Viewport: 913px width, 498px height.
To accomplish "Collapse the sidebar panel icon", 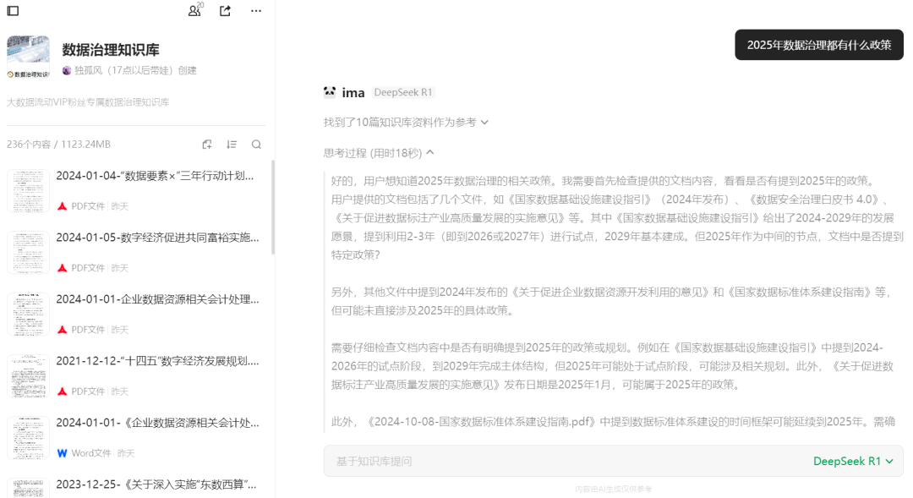I will click(x=13, y=10).
